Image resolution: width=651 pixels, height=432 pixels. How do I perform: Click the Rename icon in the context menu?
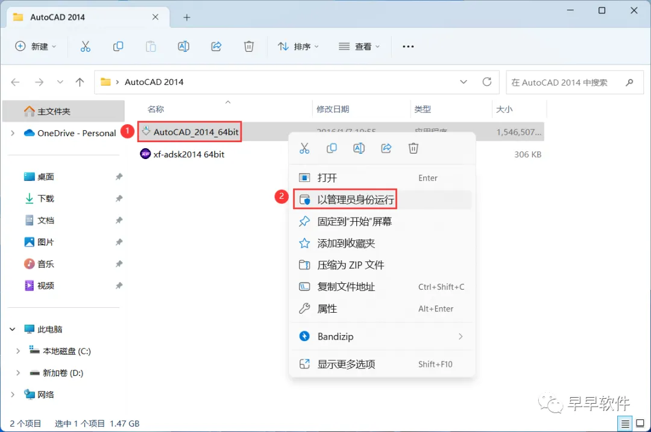[359, 148]
